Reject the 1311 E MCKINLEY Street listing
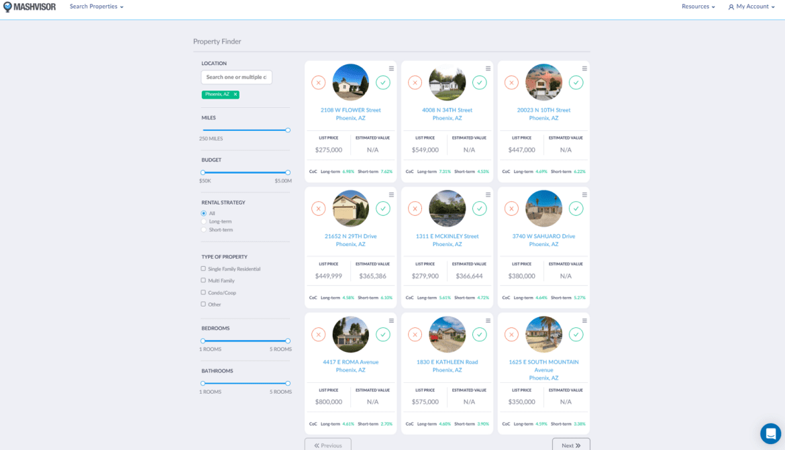 click(415, 209)
